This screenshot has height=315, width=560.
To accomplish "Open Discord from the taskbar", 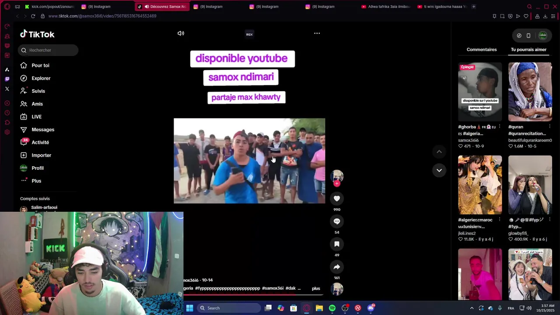I will pos(371,308).
